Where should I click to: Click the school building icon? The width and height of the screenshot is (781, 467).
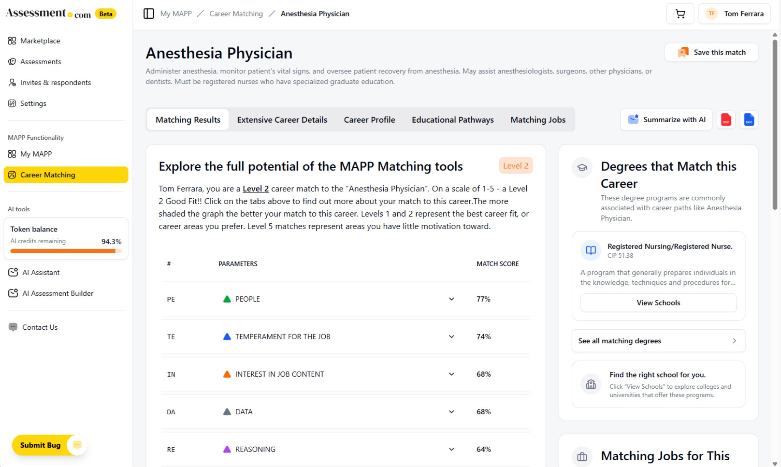(x=591, y=384)
